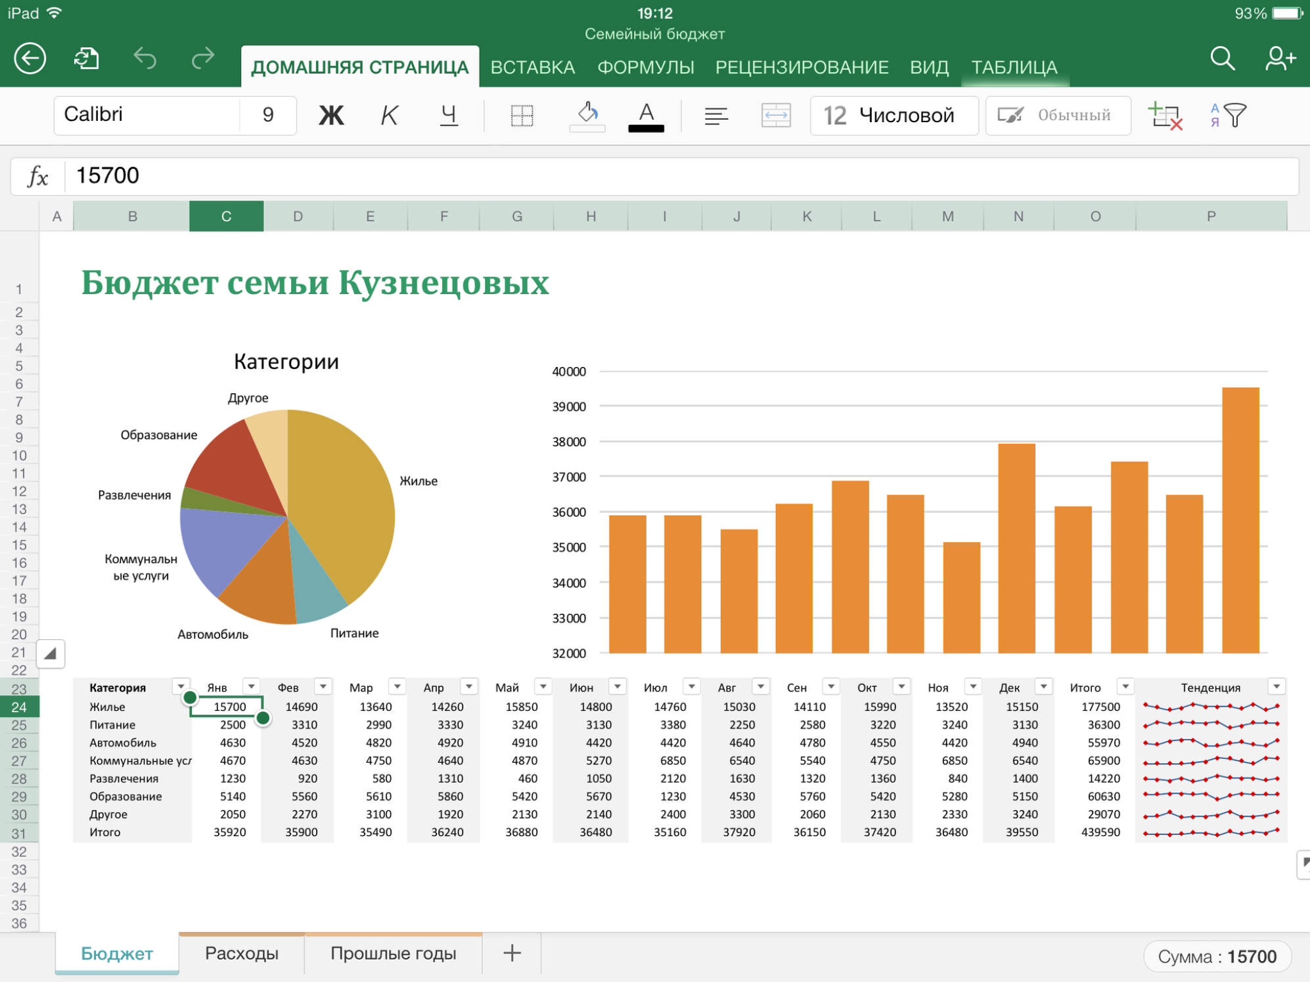The width and height of the screenshot is (1310, 982).
Task: Toggle italic К formatting
Action: [389, 116]
